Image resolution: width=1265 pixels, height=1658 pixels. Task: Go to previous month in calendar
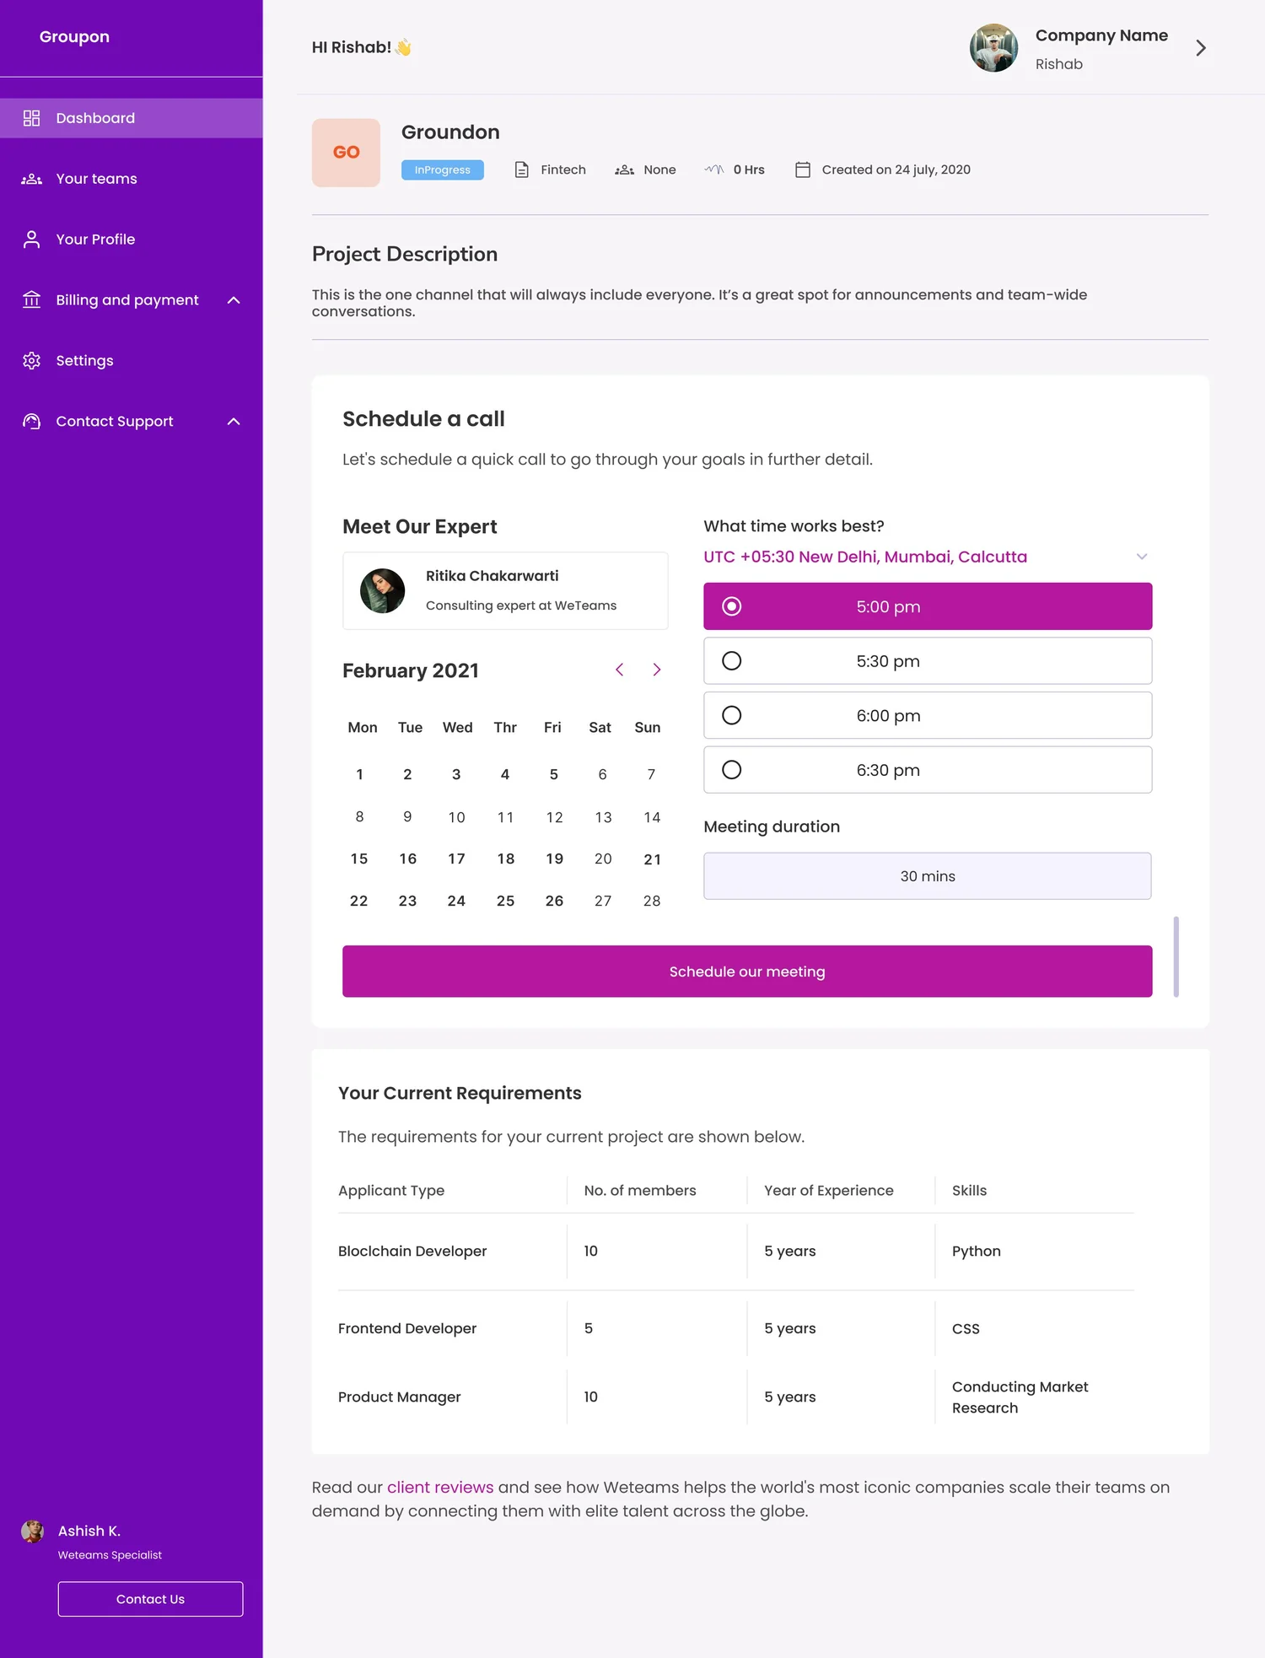click(x=620, y=670)
